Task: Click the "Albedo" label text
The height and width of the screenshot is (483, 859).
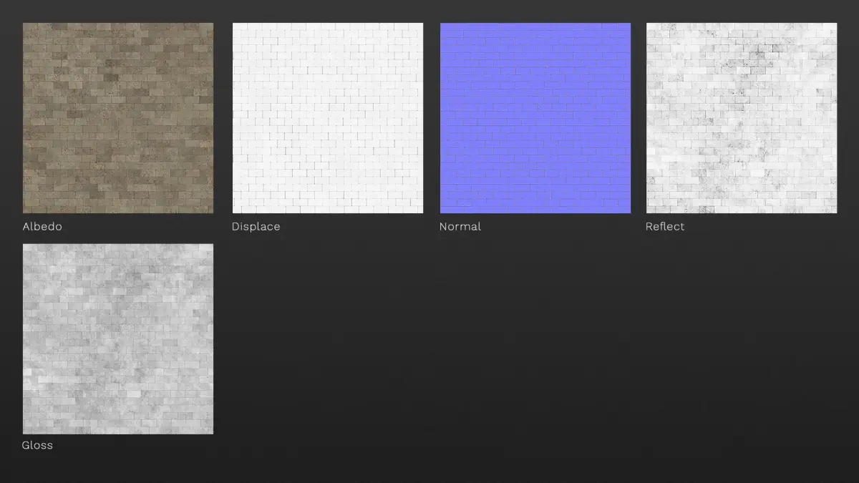Action: click(42, 226)
